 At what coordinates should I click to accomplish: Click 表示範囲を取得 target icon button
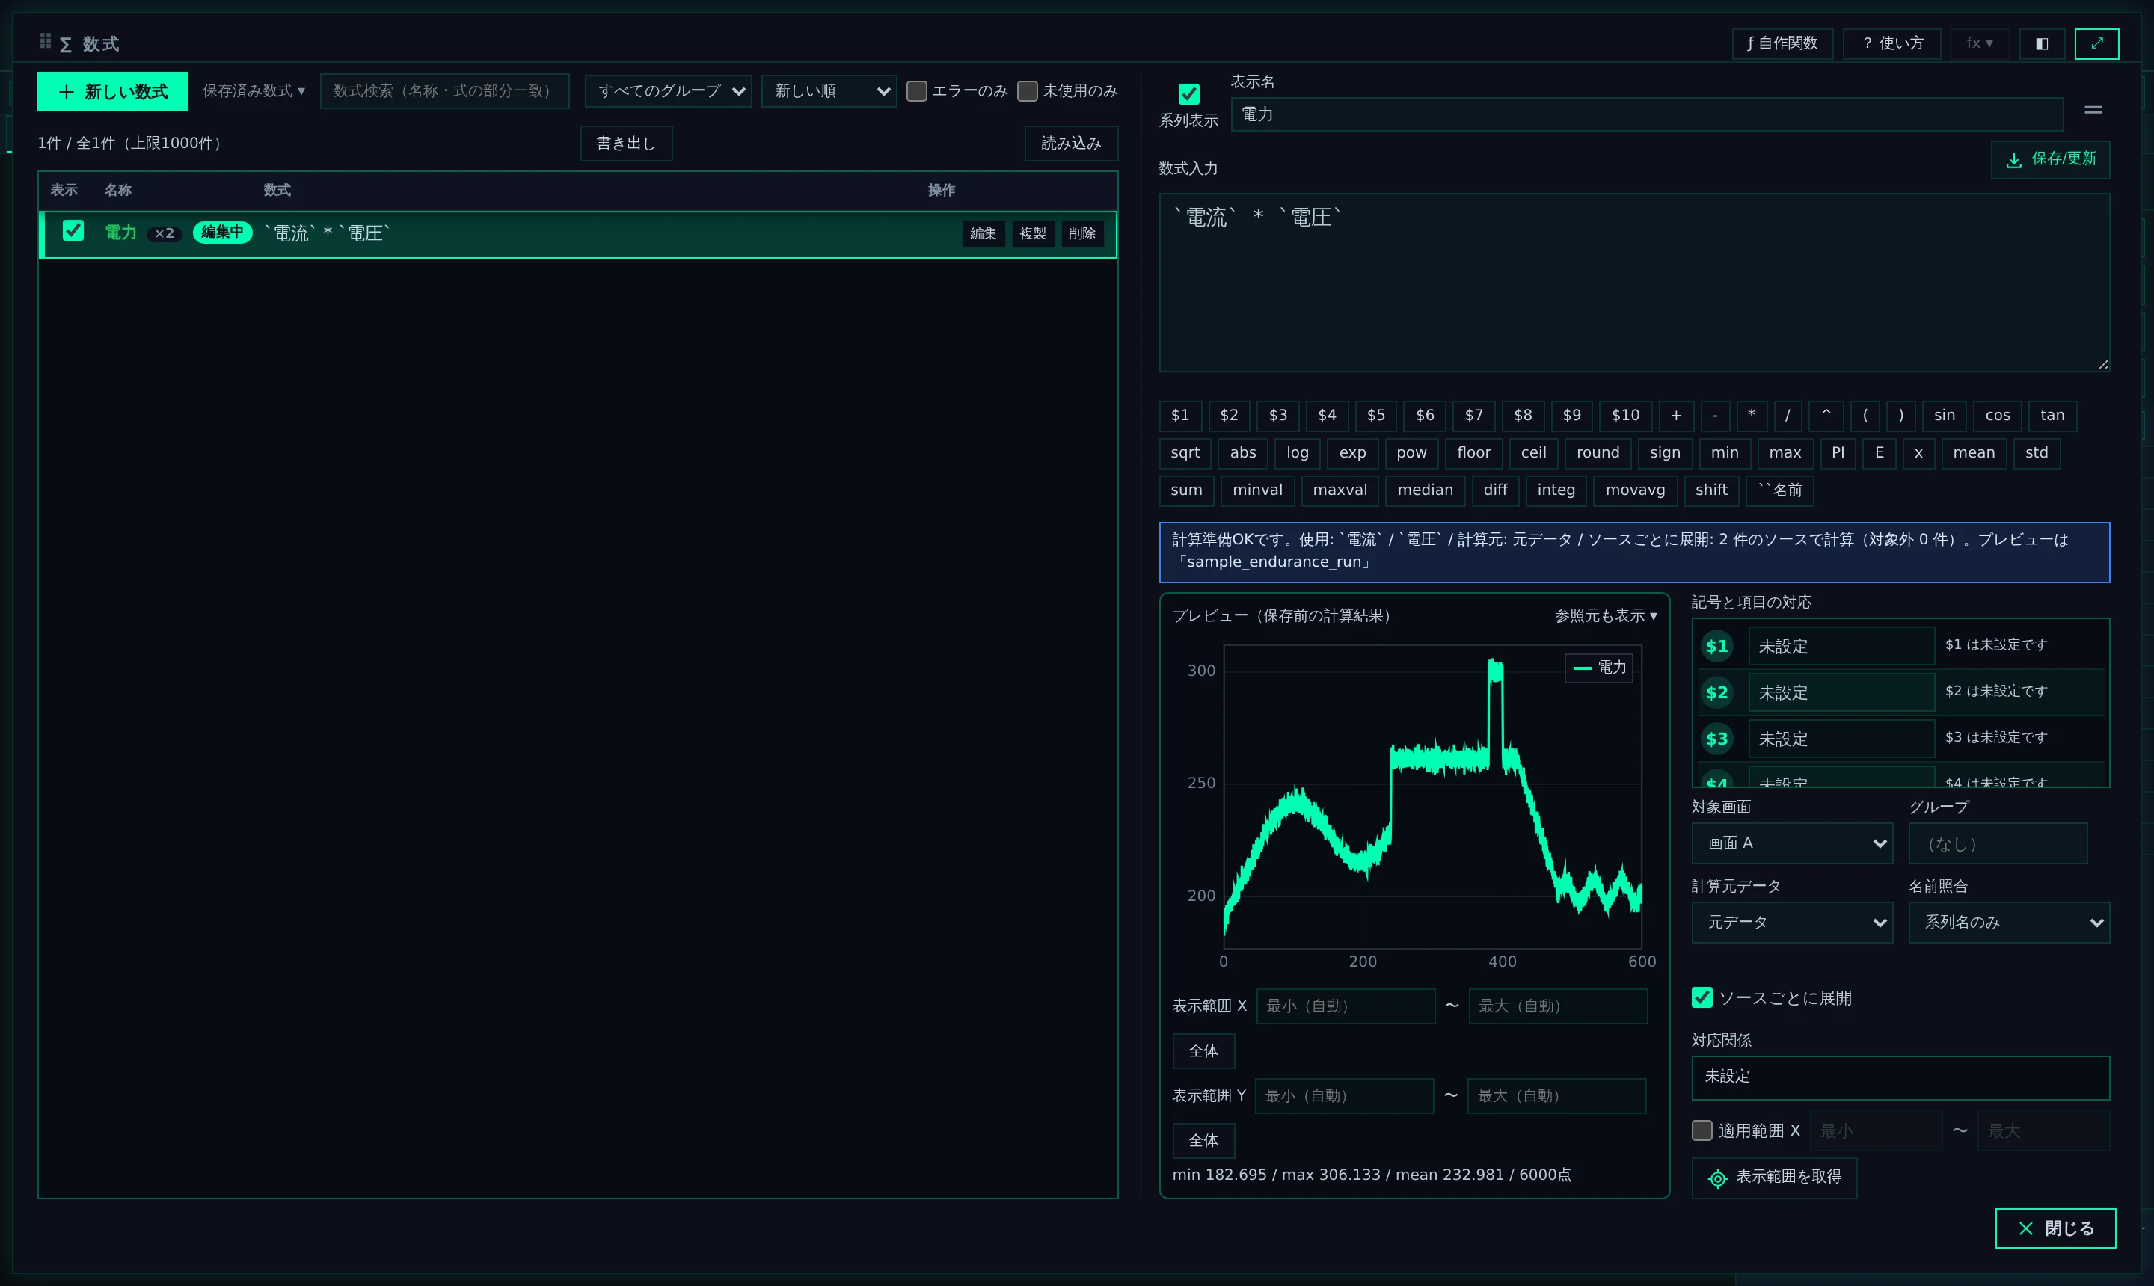[1773, 1177]
